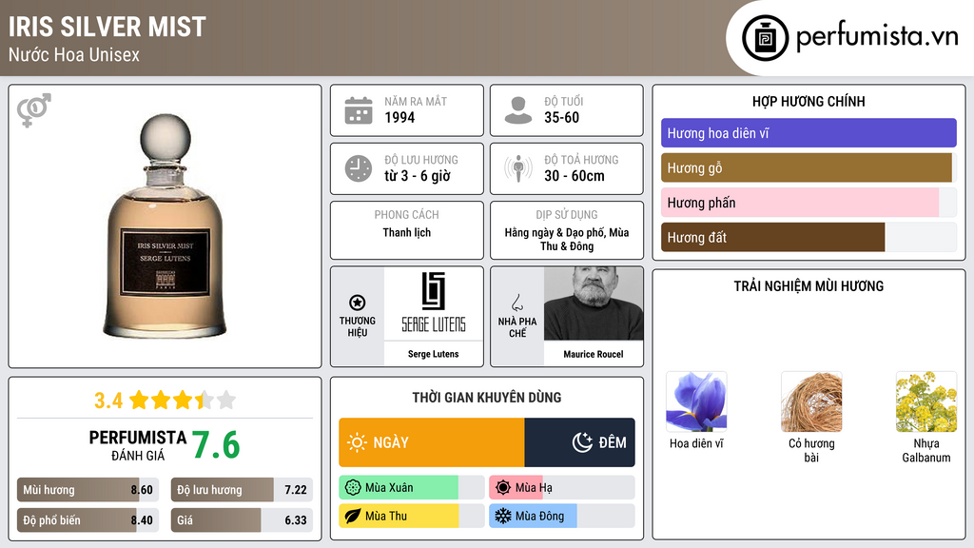
Task: Select the Hương hoa diên vĩ accord bar
Action: pos(808,133)
